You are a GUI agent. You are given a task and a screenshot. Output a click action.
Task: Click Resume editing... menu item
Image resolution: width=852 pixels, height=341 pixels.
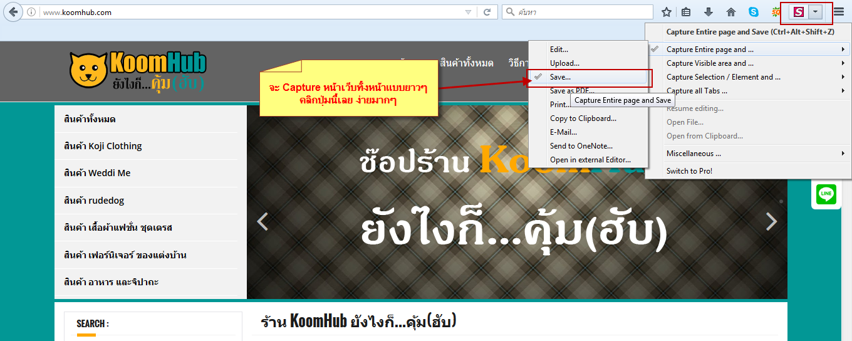coord(749,108)
